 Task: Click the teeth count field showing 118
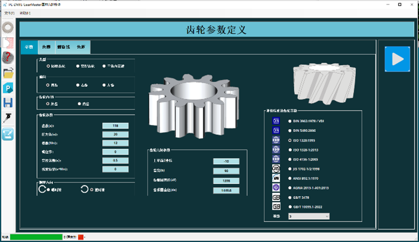click(115, 125)
